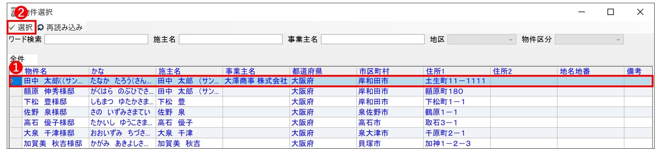Click the ワード検索 input field
The width and height of the screenshot is (655, 149).
(x=96, y=39)
